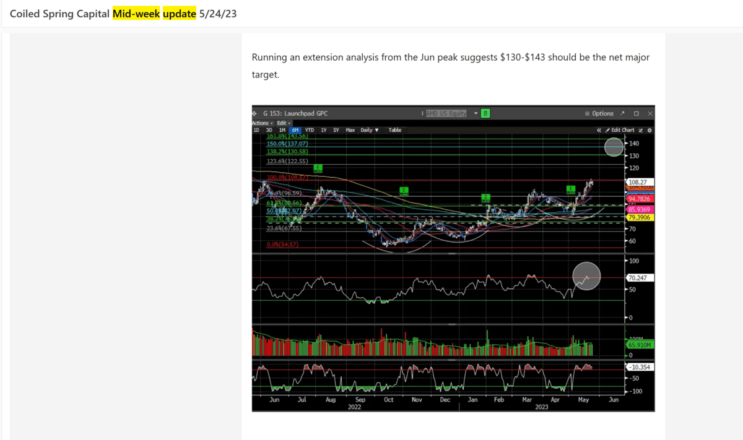Image resolution: width=743 pixels, height=440 pixels.
Task: Open the Daily periodicity dropdown
Action: pos(368,130)
